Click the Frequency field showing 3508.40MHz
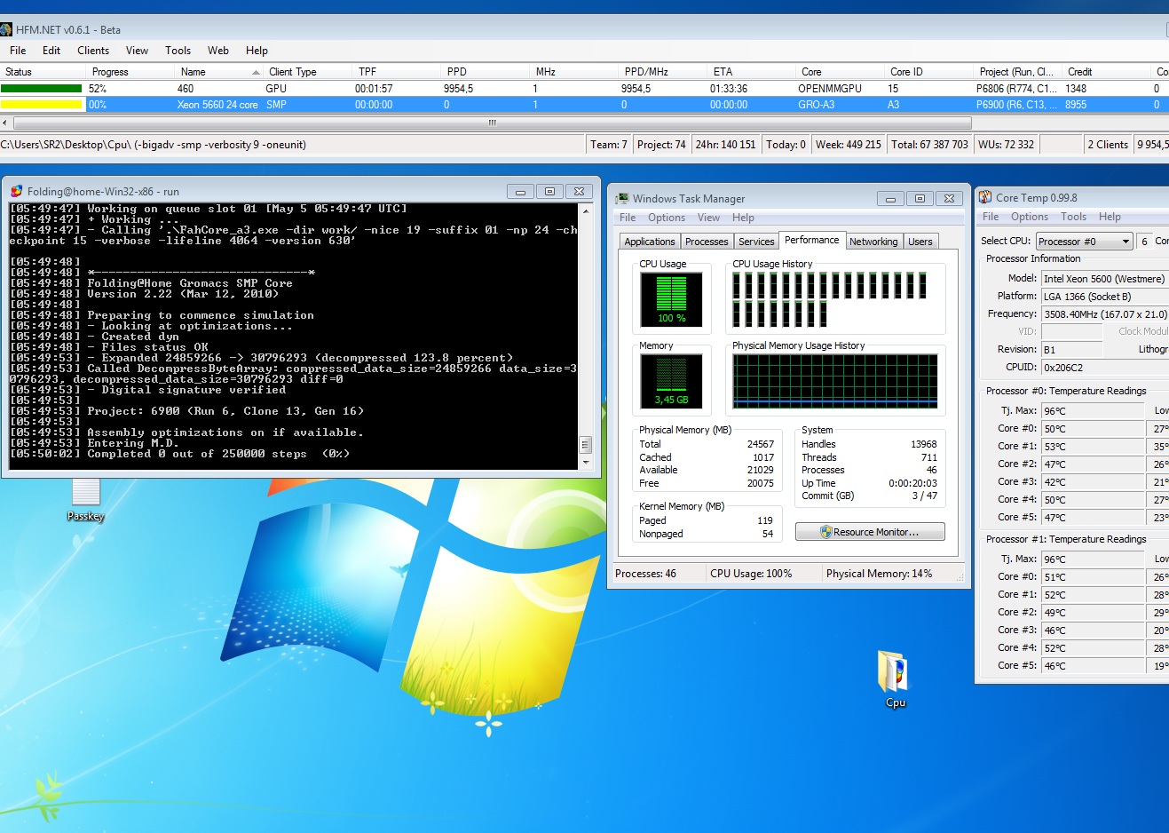The width and height of the screenshot is (1169, 833). pos(1105,314)
